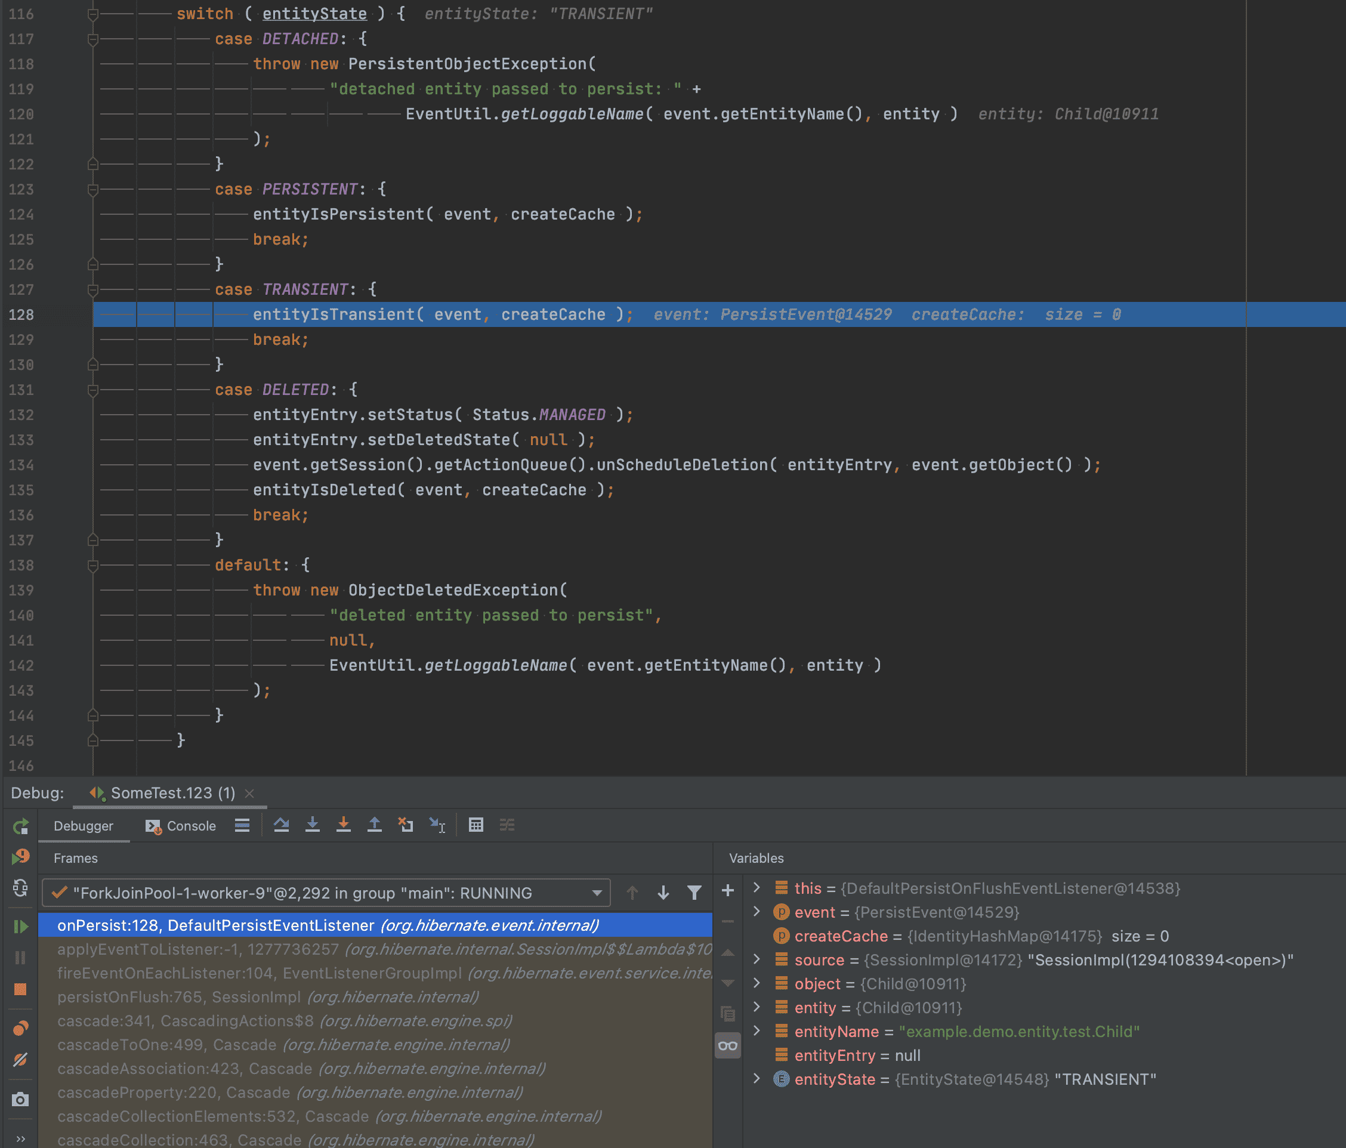Click the Force Step Into icon

pyautogui.click(x=344, y=825)
